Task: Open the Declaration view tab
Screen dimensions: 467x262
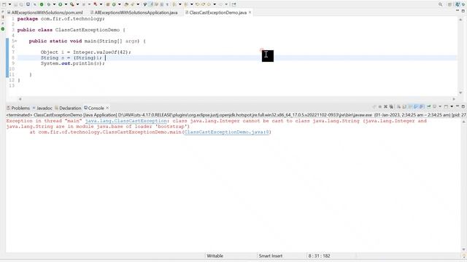Action: click(68, 108)
